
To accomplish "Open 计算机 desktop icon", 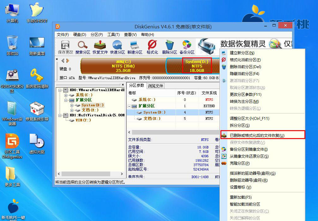I will coord(12,13).
